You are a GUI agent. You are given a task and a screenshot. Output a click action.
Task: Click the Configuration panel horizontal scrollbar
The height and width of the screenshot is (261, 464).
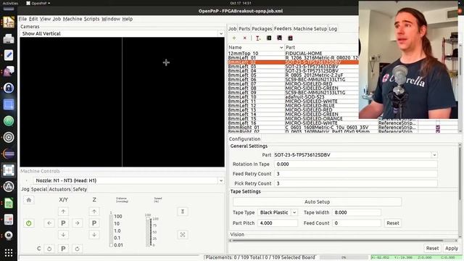tap(337, 241)
